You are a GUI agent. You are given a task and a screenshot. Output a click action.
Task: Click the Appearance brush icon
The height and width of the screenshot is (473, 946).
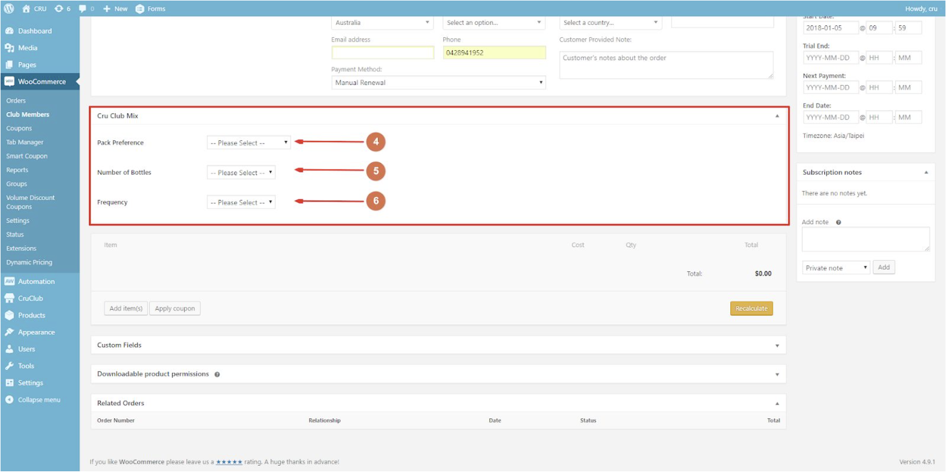[9, 332]
